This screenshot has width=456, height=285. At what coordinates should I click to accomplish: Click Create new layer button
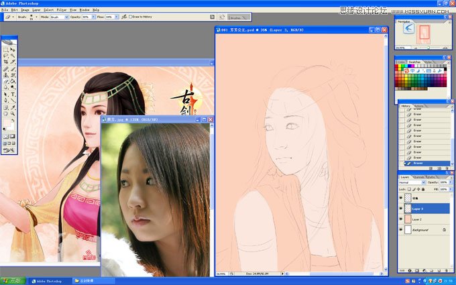(x=439, y=270)
